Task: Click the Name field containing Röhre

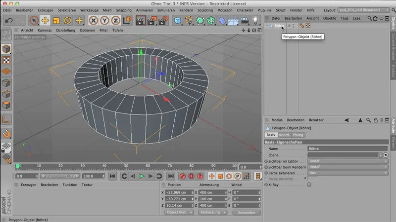Action: (347, 148)
